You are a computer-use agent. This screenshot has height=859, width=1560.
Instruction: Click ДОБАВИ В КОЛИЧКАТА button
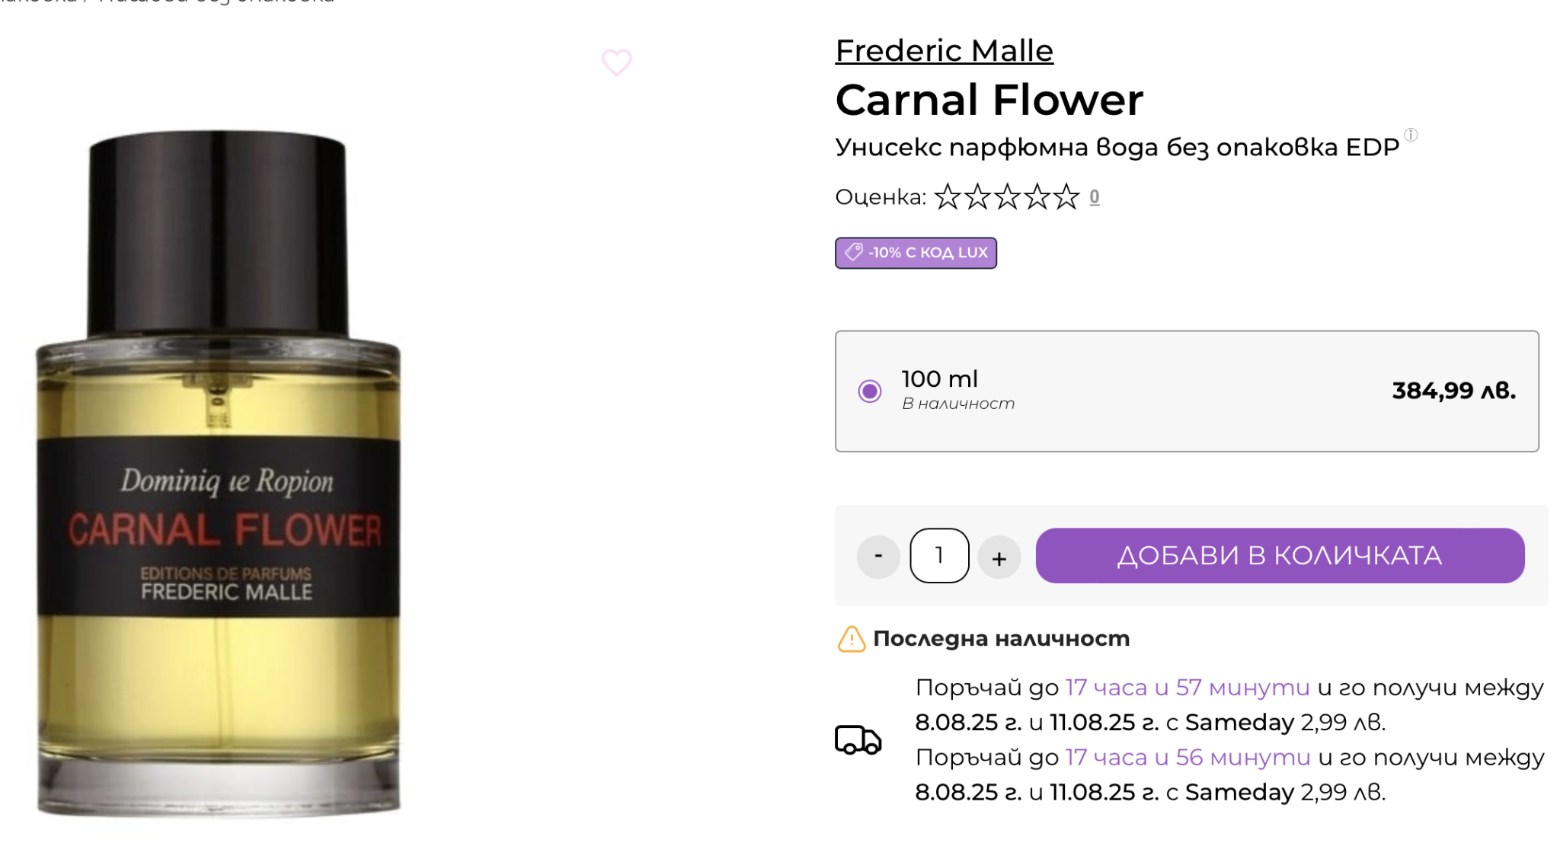1280,555
